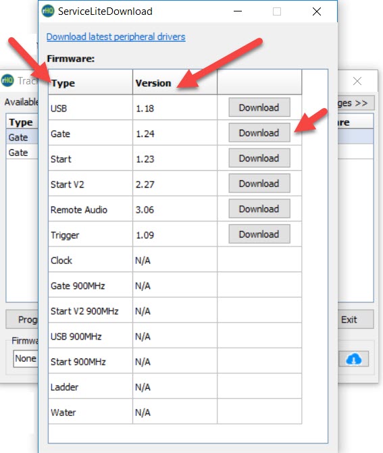Select the Start 900MHz row
This screenshot has height=453, width=383.
(x=175, y=361)
